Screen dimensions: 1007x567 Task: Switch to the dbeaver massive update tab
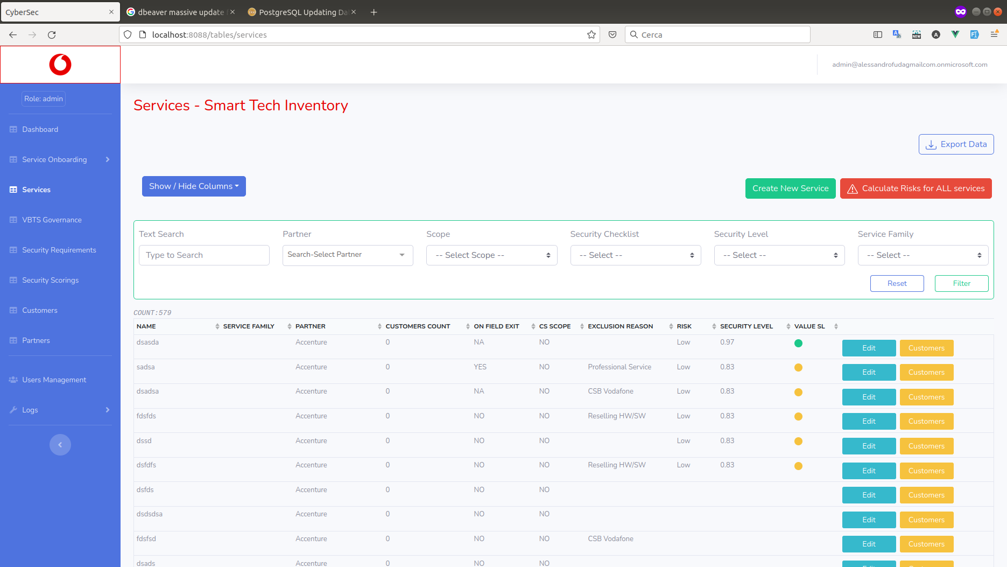coord(181,12)
